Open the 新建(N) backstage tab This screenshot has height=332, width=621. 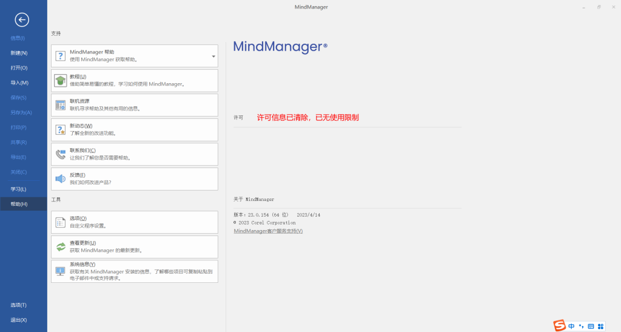pos(19,53)
